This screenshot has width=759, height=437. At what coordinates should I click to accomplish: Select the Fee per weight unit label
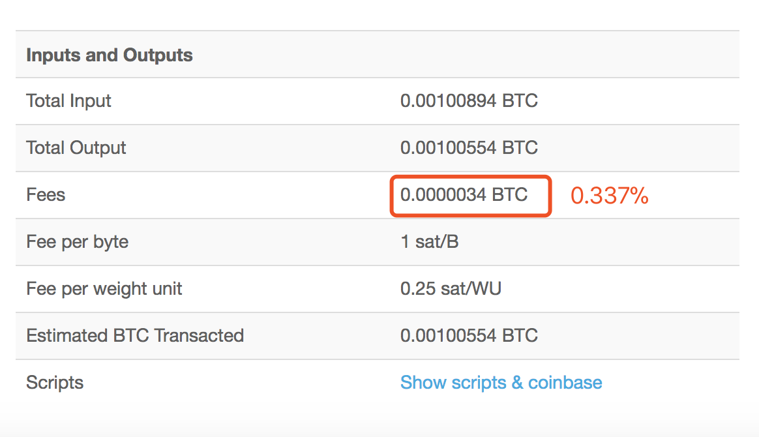pos(104,288)
